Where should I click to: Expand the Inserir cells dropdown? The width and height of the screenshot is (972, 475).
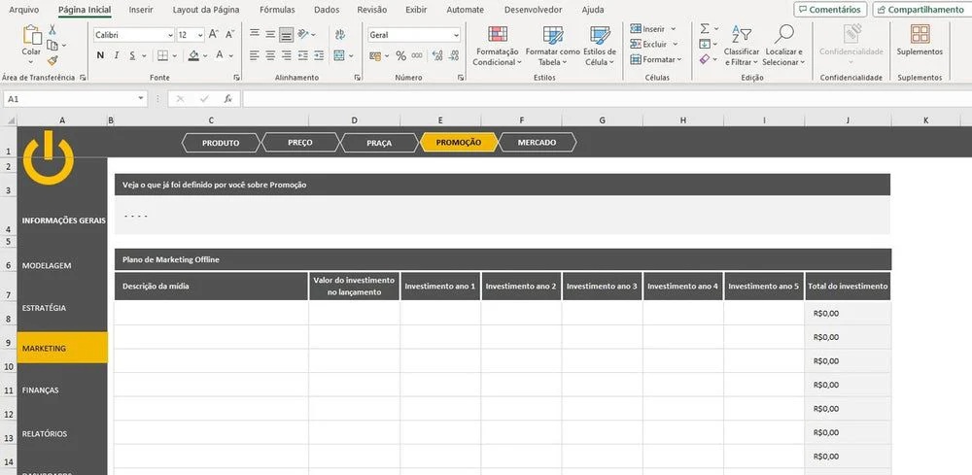pos(674,29)
